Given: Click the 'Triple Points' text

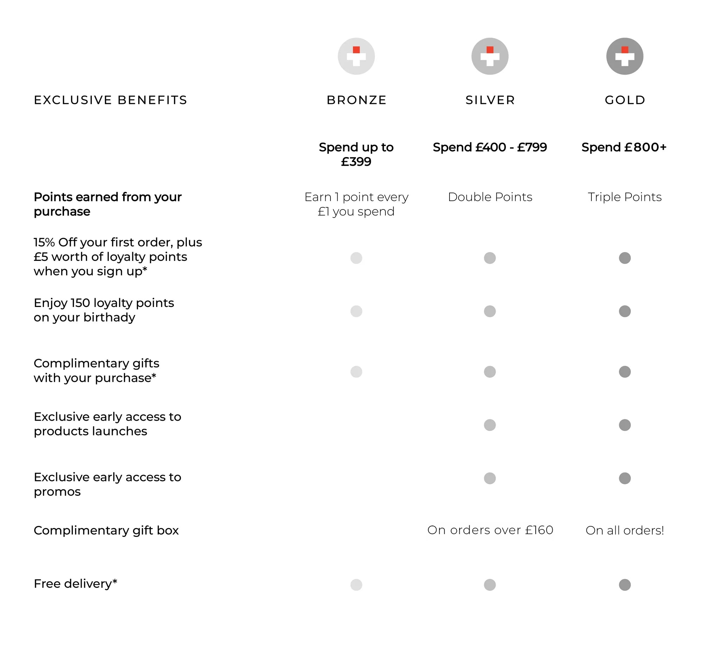Looking at the screenshot, I should click(x=624, y=197).
